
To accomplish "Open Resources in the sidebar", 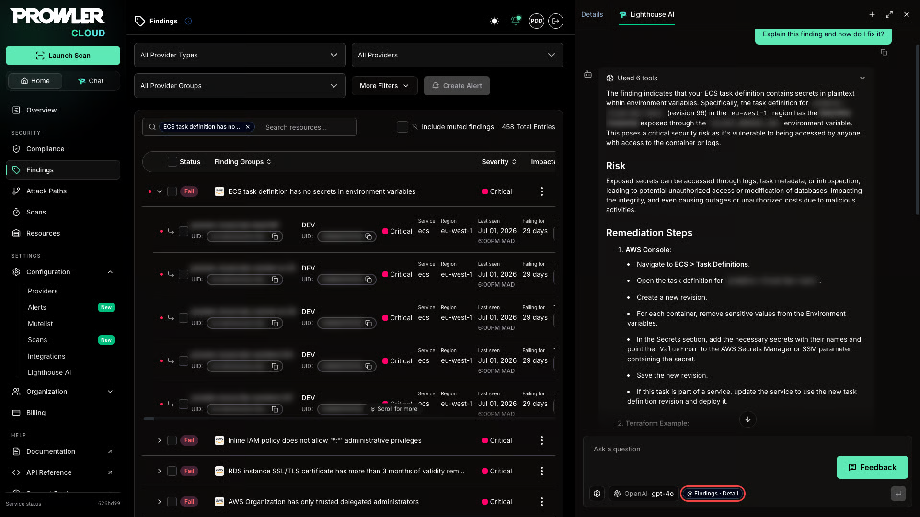I will (63, 233).
